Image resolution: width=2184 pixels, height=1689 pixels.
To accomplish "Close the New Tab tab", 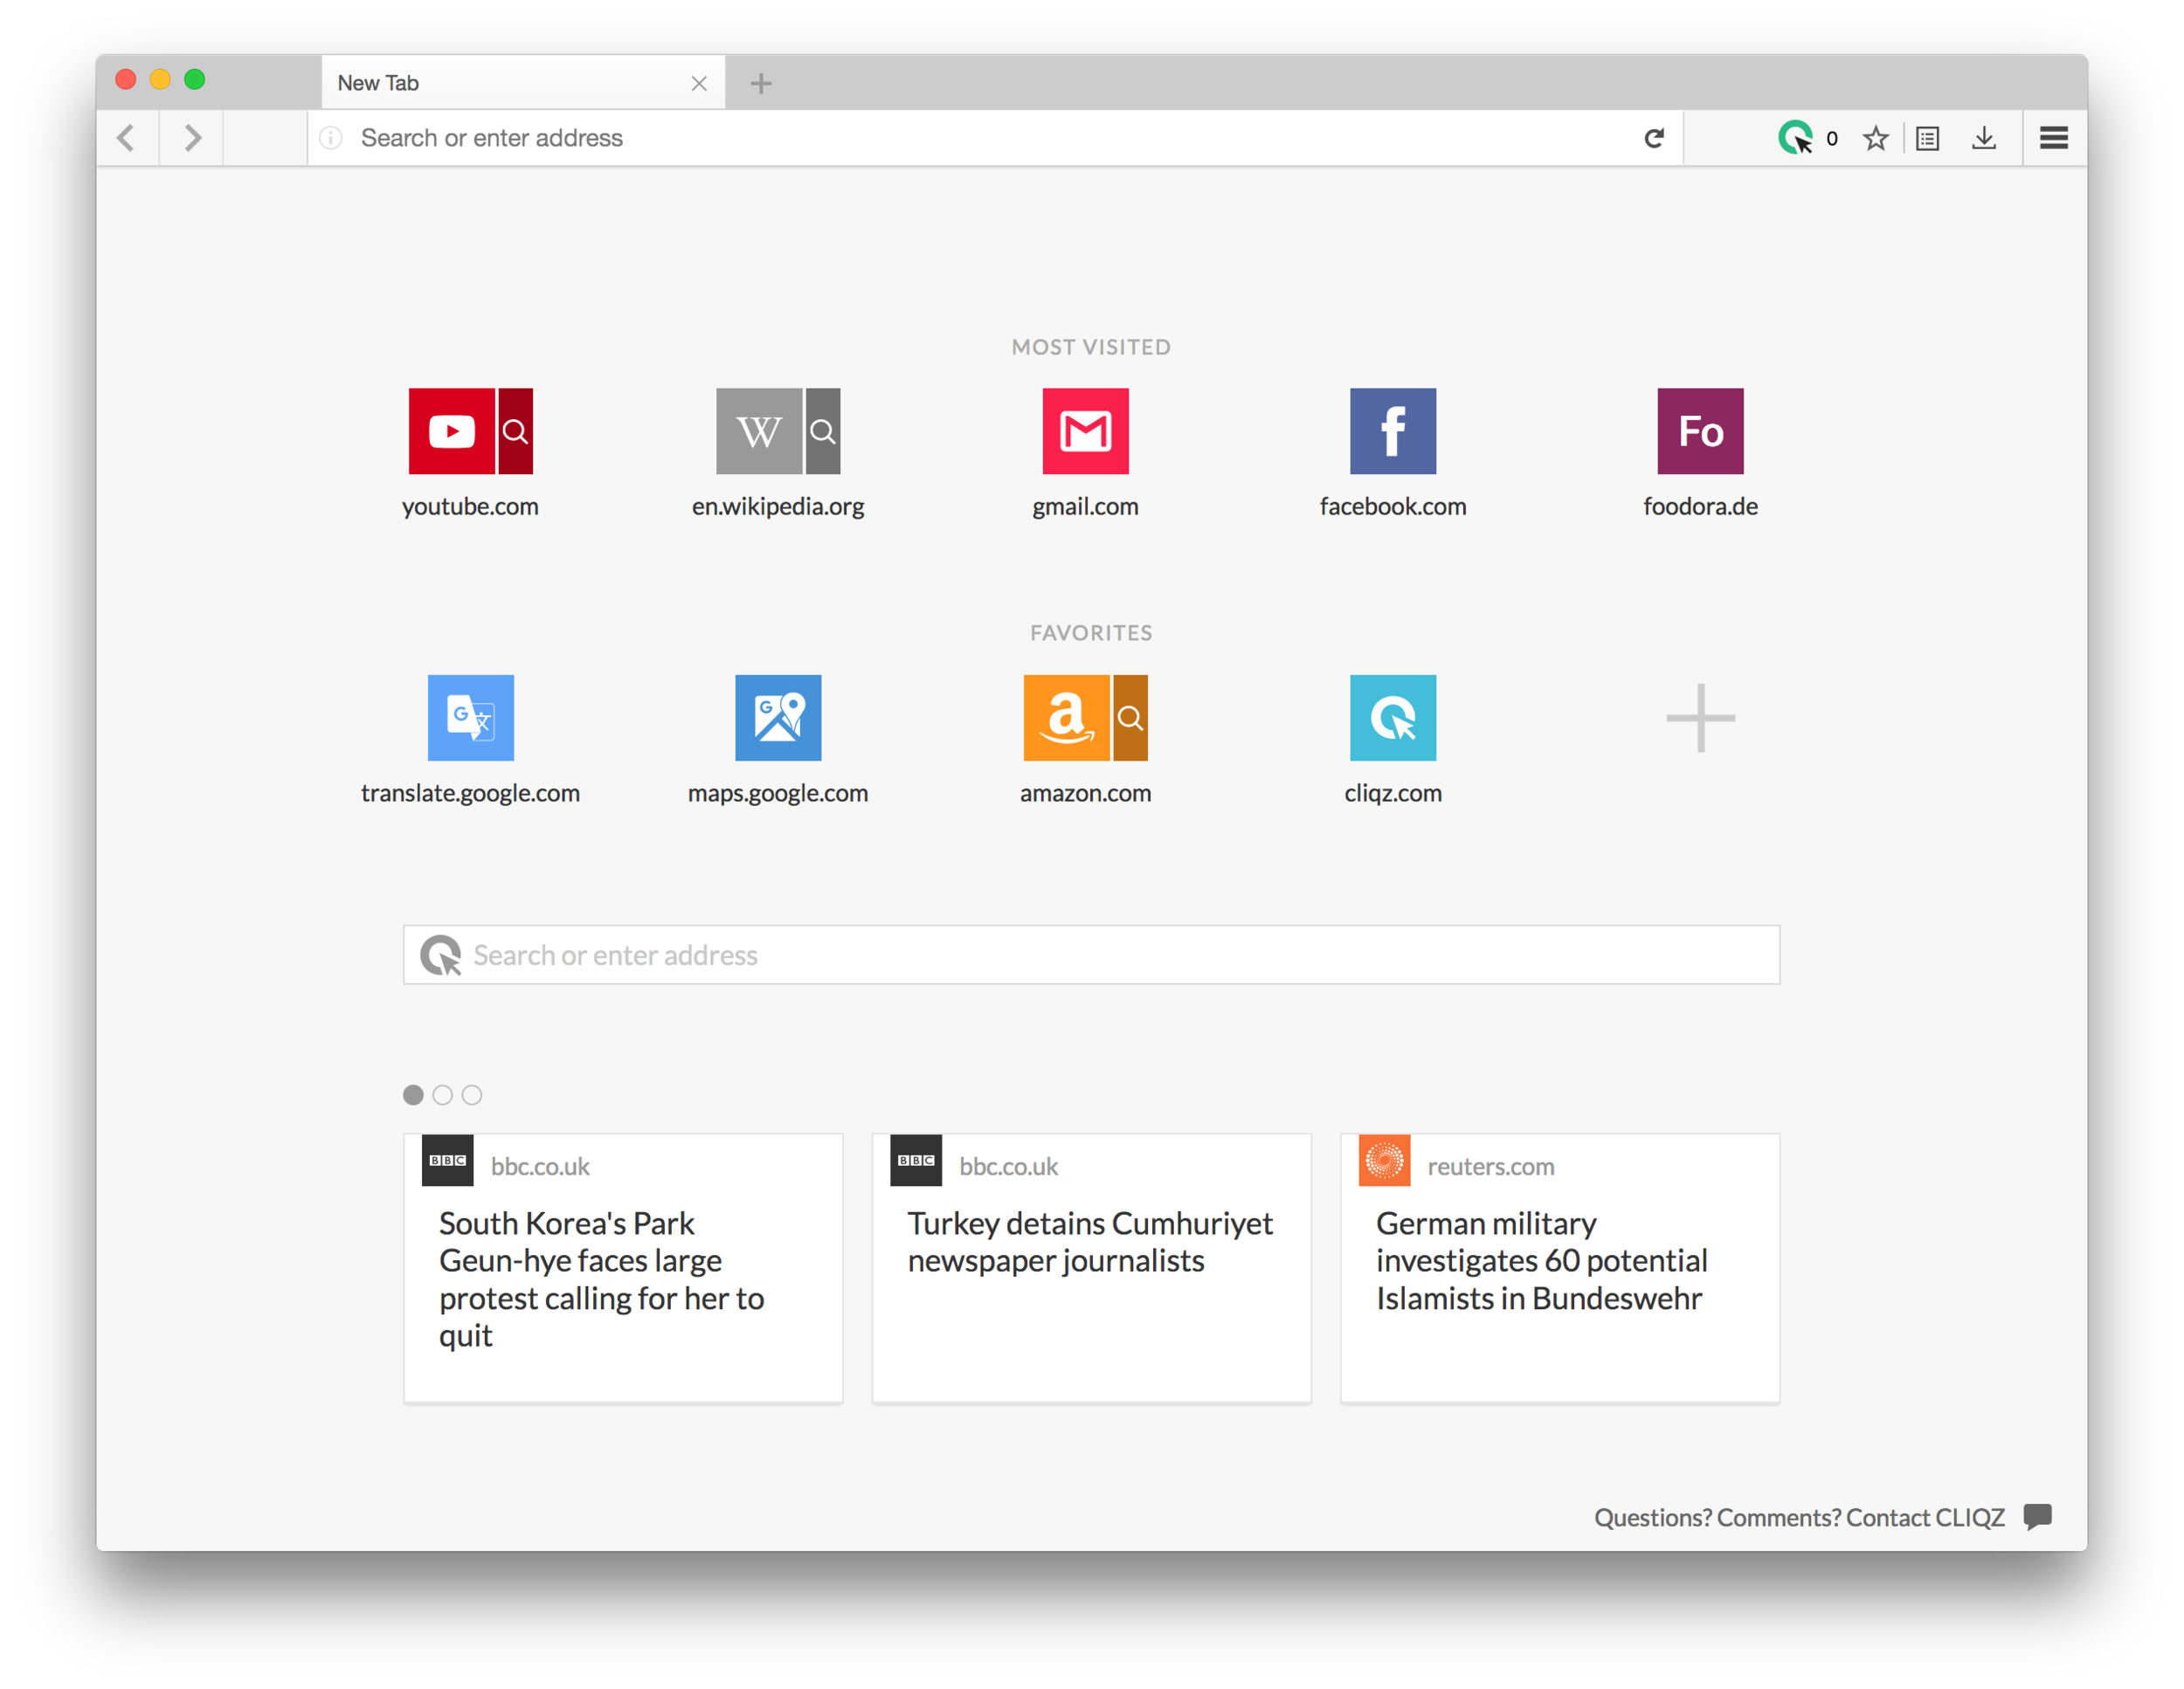I will coord(699,84).
